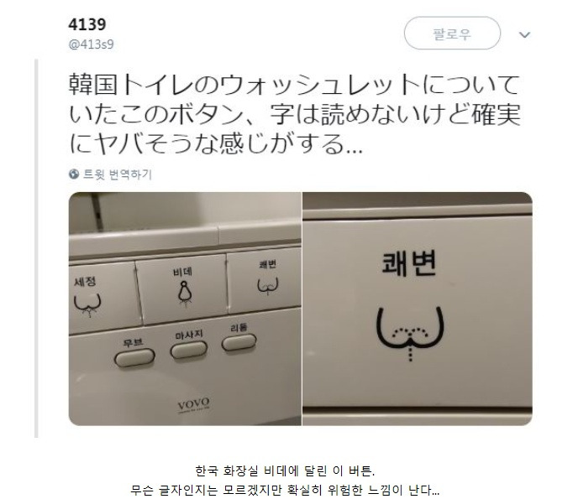Click the 마사지 oval button in photo
573x499 pixels.
tap(189, 350)
